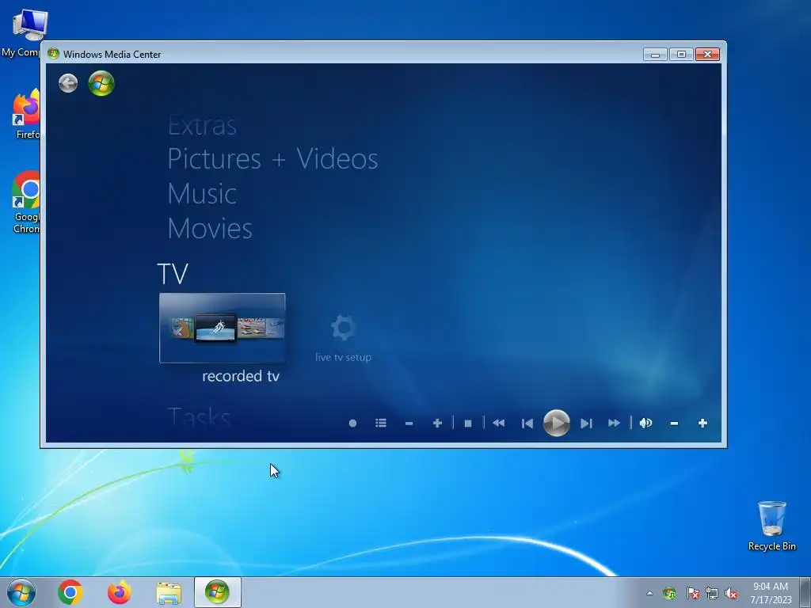
Task: Open the Extras menu category
Action: tap(202, 125)
